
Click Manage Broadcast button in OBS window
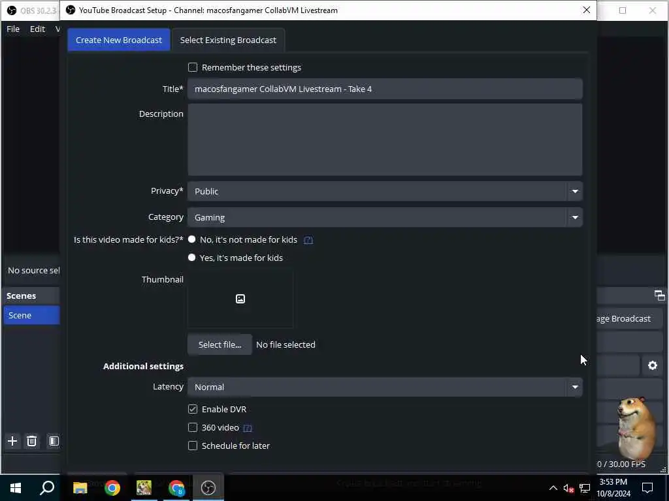point(629,318)
